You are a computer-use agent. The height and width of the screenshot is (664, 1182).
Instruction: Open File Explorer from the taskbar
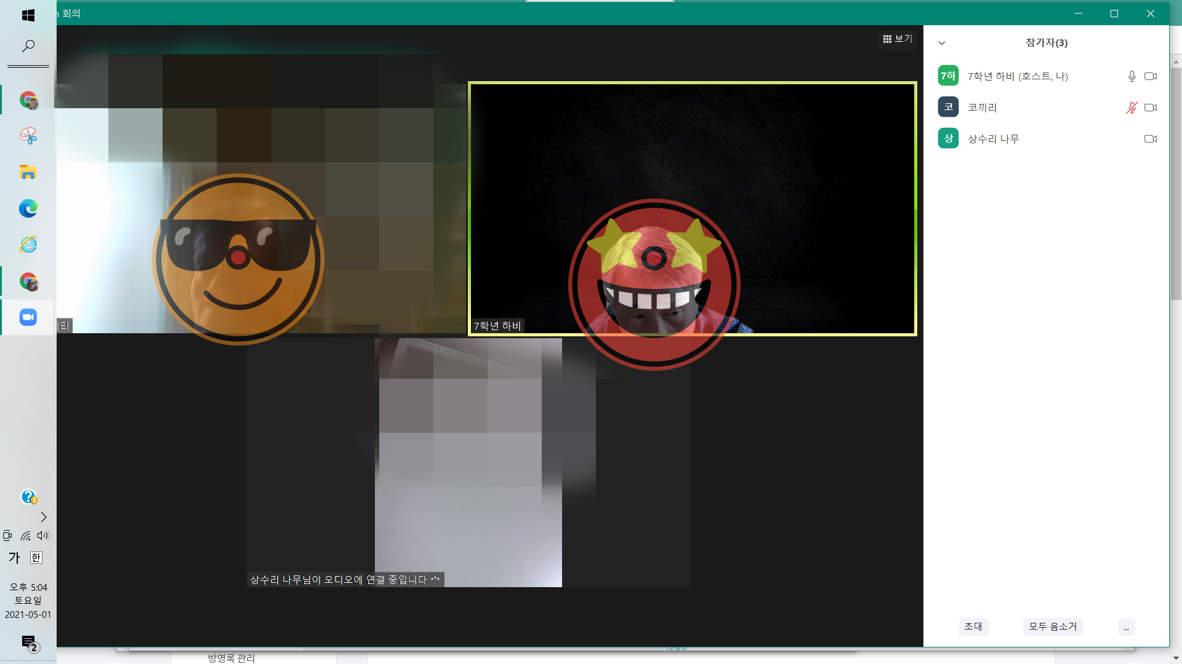click(28, 172)
